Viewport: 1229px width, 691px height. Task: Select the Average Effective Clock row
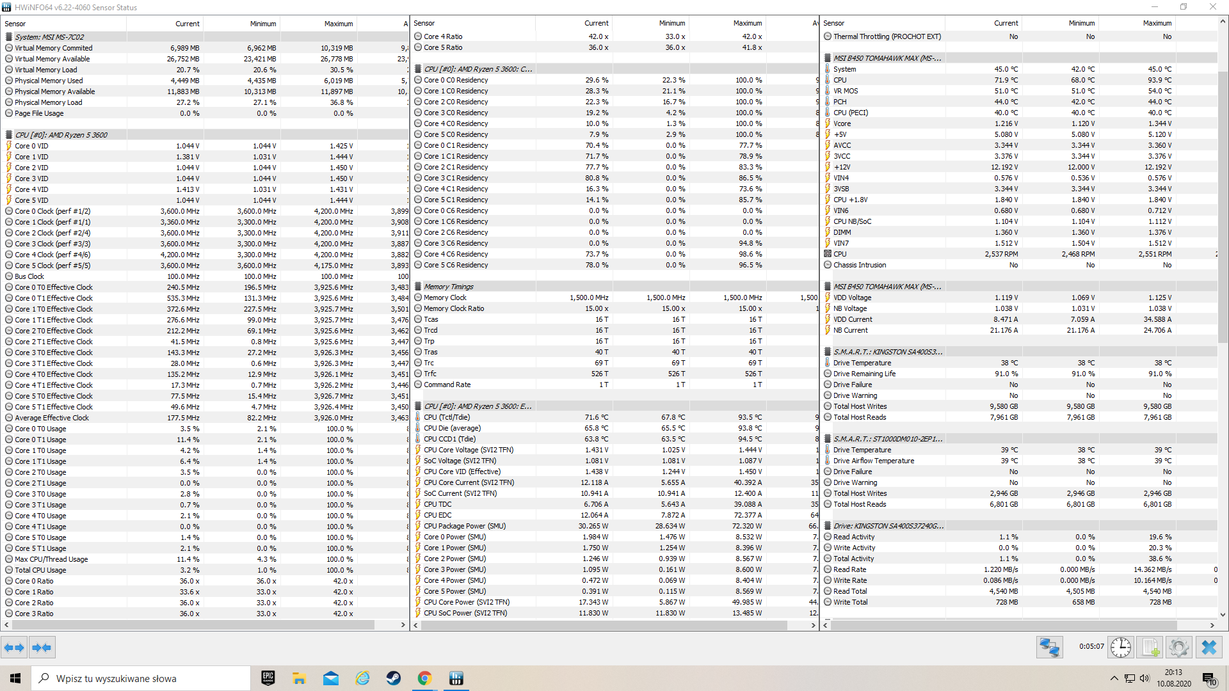(205, 418)
